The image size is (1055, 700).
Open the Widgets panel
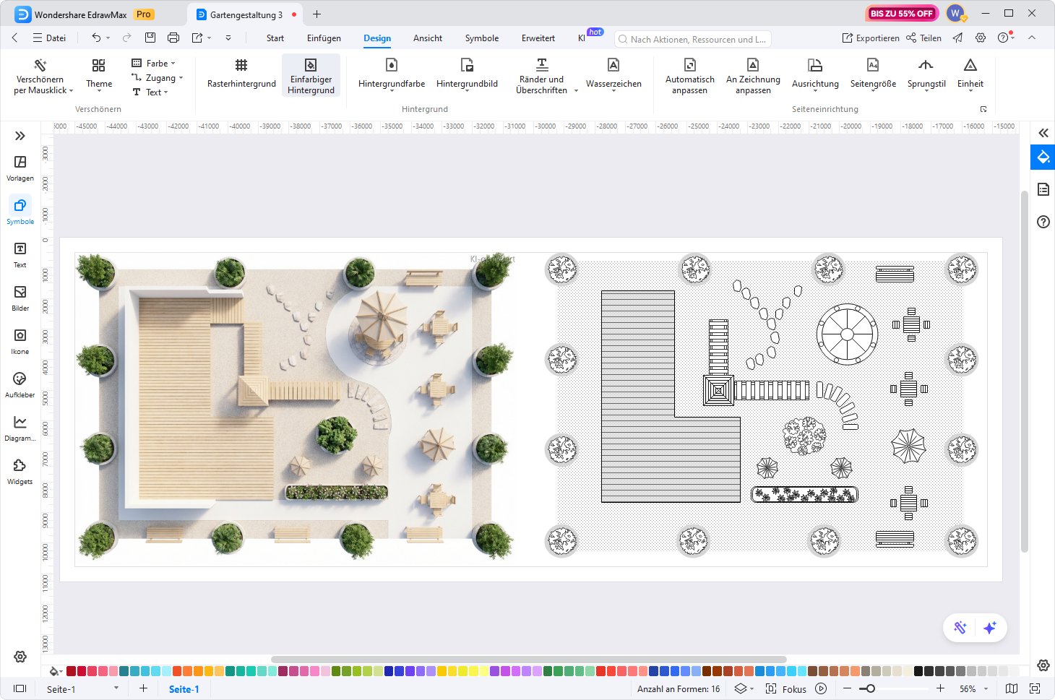(20, 471)
